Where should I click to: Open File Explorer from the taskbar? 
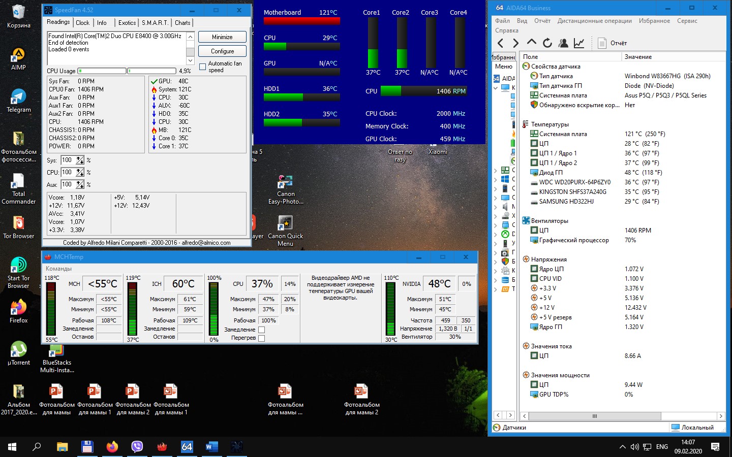[x=62, y=447]
